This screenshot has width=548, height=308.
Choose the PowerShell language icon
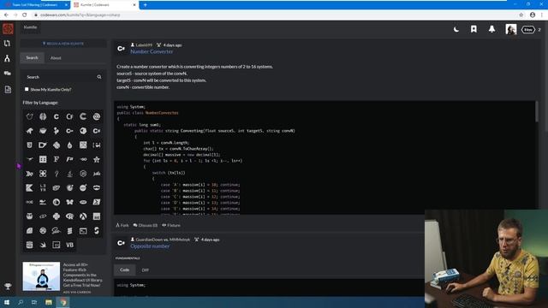[x=97, y=202]
